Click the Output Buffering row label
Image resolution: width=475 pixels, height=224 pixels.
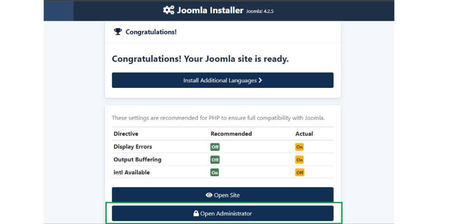point(137,159)
